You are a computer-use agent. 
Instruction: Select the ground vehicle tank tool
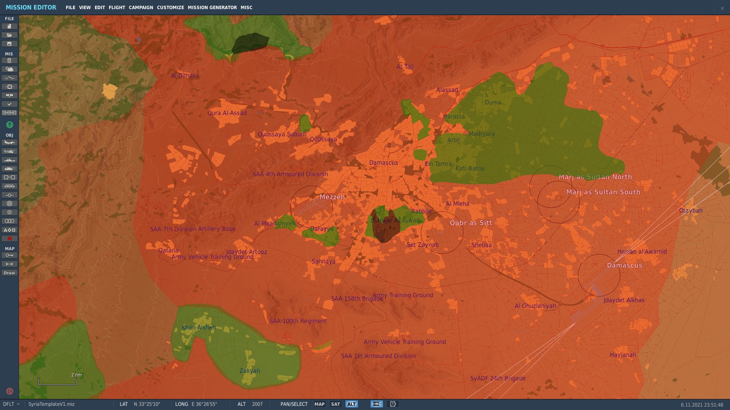[10, 169]
